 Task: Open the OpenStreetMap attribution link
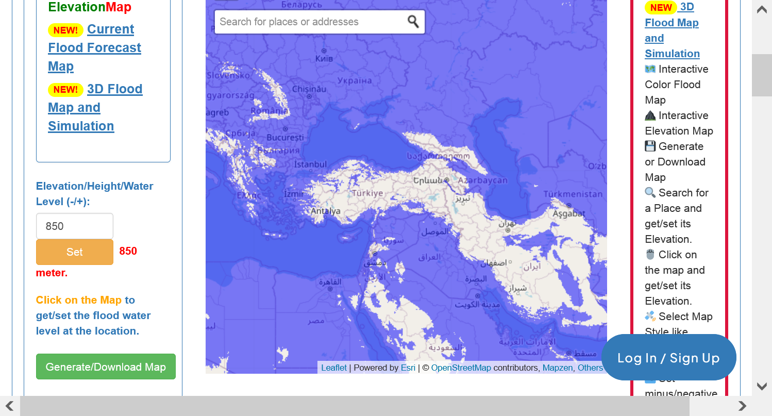[461, 368]
